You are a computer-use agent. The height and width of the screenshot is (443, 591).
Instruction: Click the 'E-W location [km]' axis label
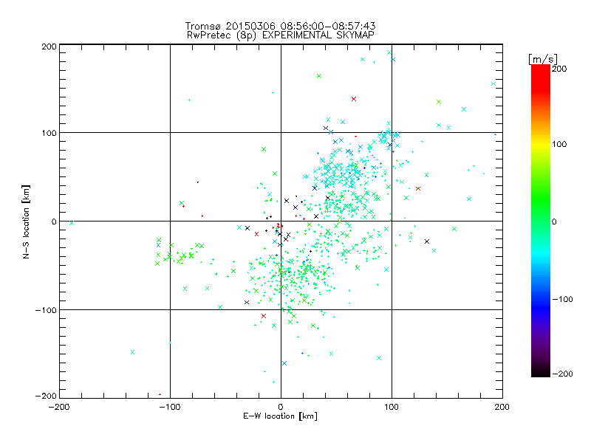pyautogui.click(x=280, y=416)
